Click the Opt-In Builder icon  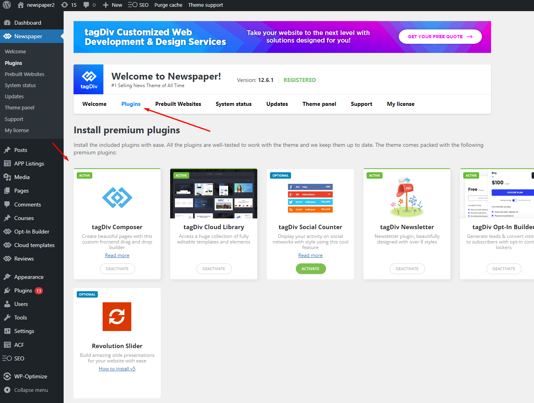[7, 232]
